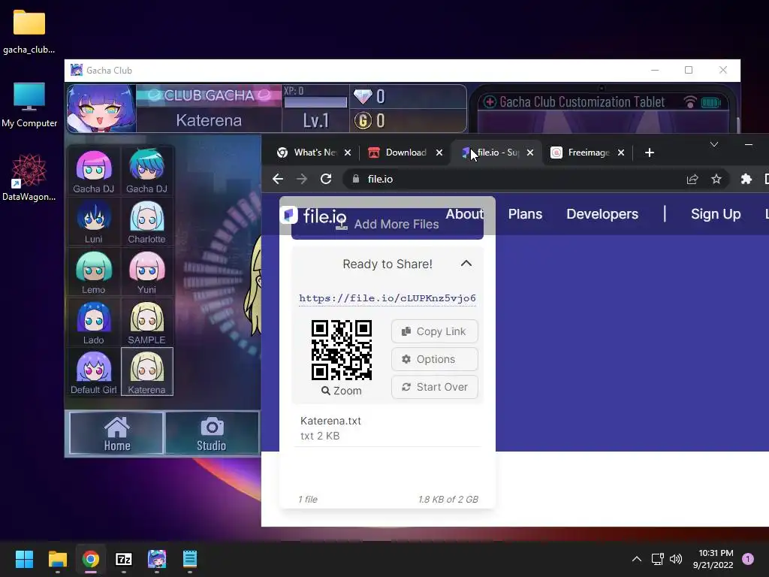The height and width of the screenshot is (577, 769).
Task: Choose the Charlotte character slot
Action: coord(146,222)
